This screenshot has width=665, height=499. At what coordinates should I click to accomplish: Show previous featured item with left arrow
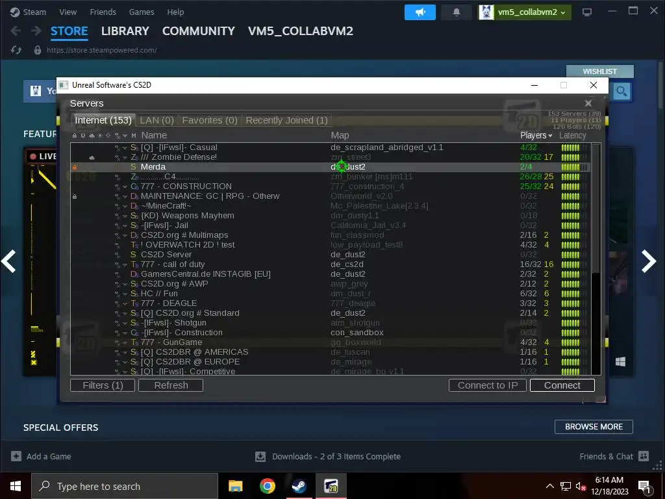(x=8, y=261)
